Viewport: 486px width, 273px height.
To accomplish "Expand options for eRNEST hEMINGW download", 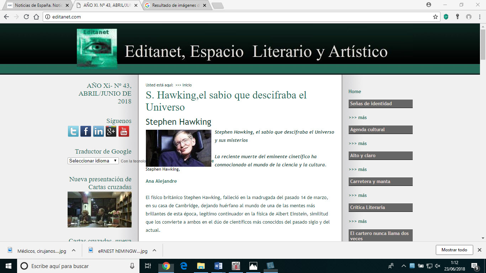I will (x=154, y=250).
